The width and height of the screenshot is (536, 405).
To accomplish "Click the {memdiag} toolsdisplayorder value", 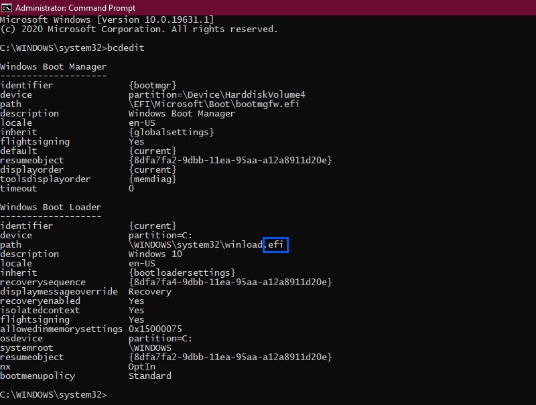I will [153, 179].
